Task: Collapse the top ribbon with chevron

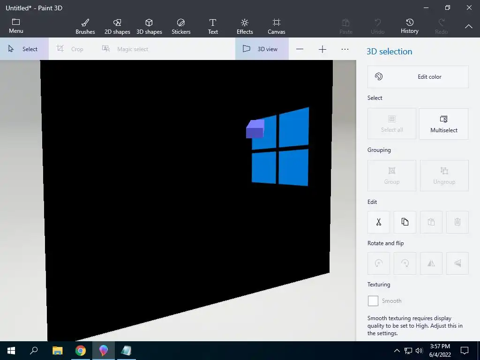Action: pos(469,27)
